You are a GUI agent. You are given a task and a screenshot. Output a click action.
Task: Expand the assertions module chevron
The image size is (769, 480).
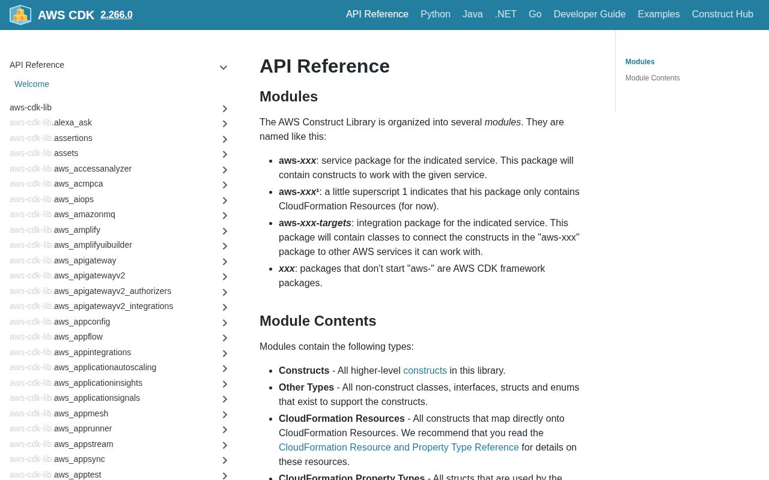(x=225, y=139)
